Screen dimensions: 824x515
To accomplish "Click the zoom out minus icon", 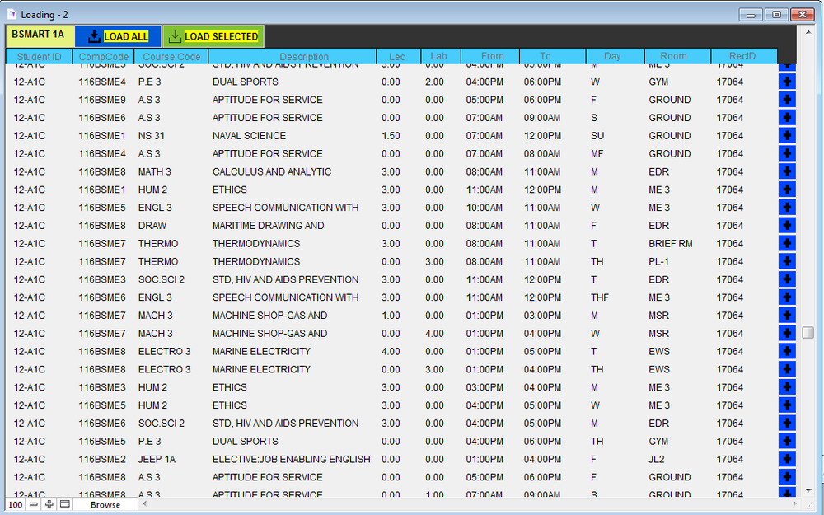I will tap(34, 504).
